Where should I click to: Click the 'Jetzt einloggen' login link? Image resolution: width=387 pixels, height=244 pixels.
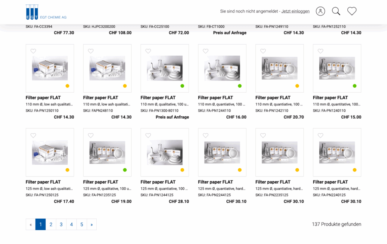pyautogui.click(x=295, y=11)
